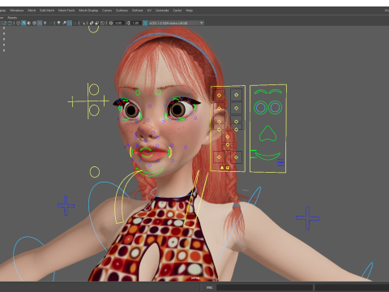Select the left eyebrow curve in face panel
The image size is (389, 292).
click(260, 92)
